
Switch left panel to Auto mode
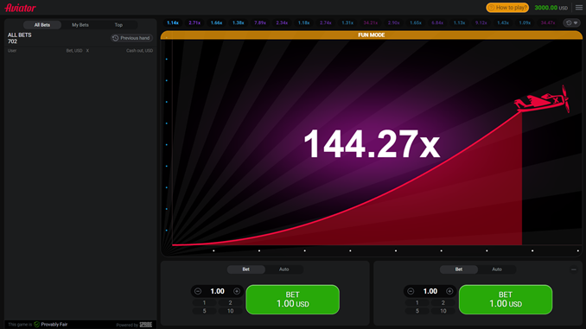coord(284,269)
